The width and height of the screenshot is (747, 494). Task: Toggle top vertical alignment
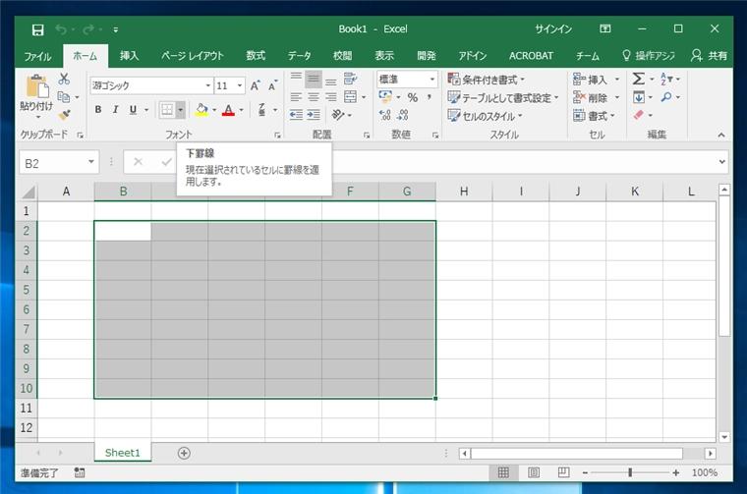tap(296, 79)
